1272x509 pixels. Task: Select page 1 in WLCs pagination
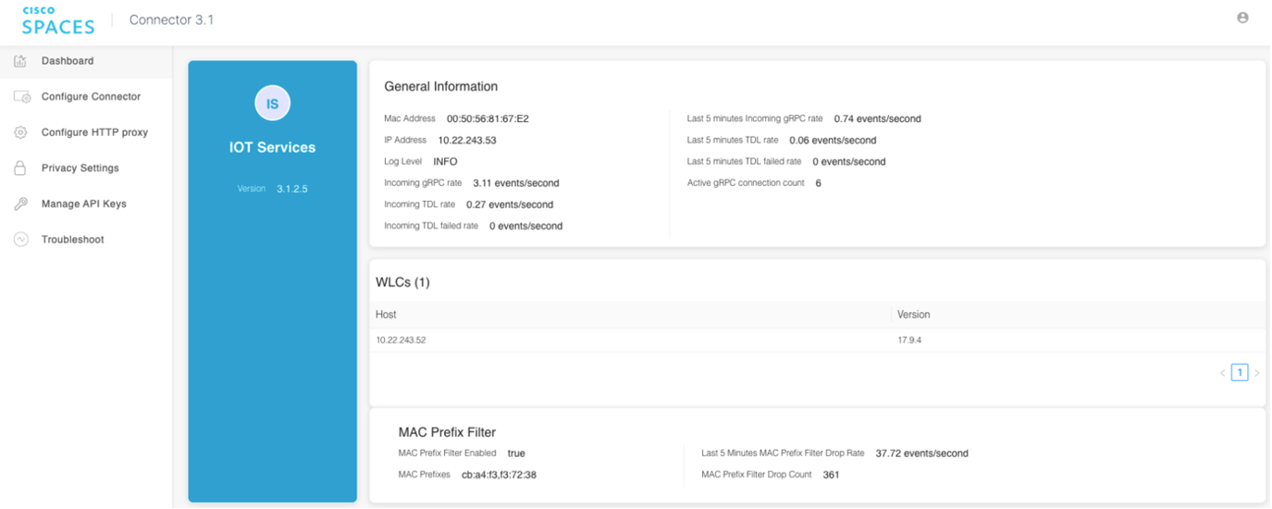(x=1240, y=373)
